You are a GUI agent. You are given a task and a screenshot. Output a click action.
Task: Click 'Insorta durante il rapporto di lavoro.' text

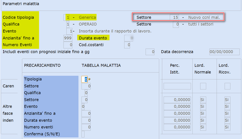(x=115, y=31)
